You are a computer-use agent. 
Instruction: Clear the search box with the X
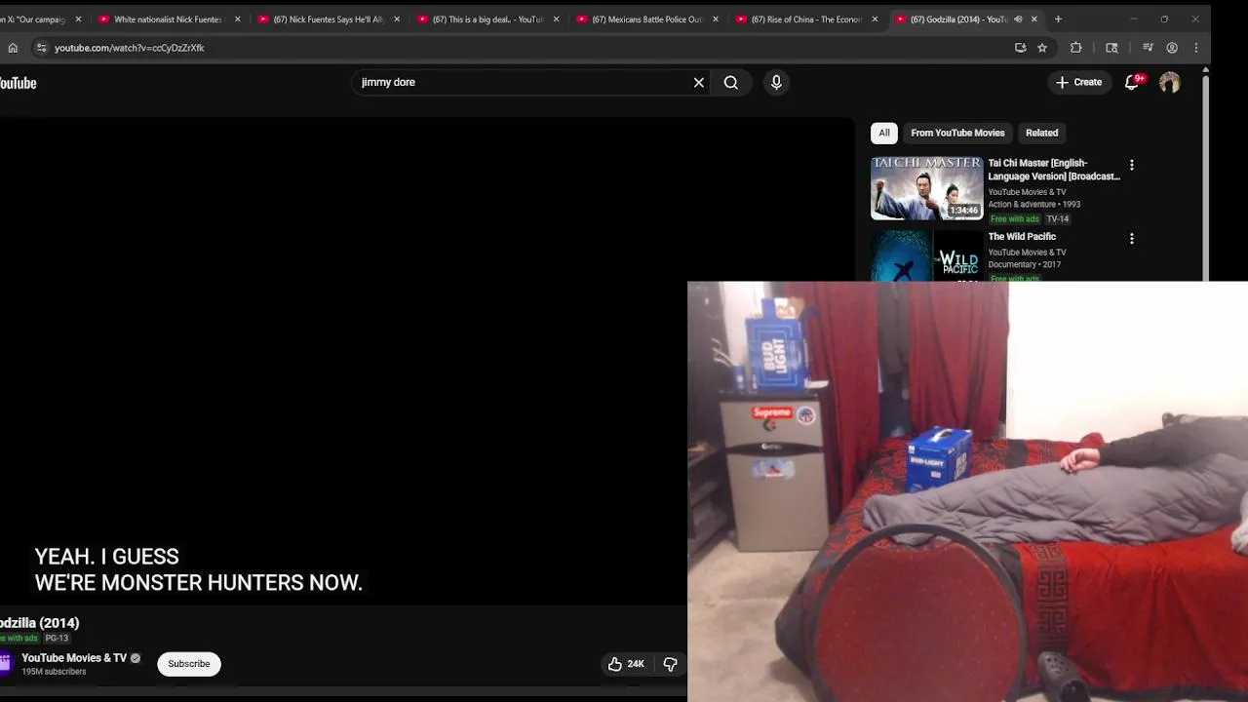click(699, 83)
